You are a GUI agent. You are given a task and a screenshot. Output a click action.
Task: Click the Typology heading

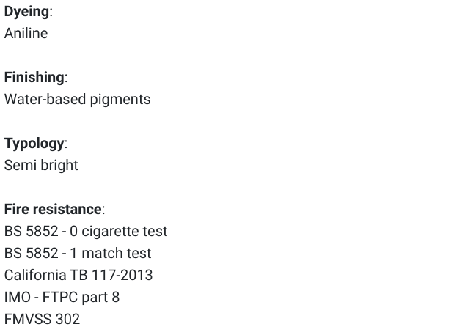pos(34,144)
